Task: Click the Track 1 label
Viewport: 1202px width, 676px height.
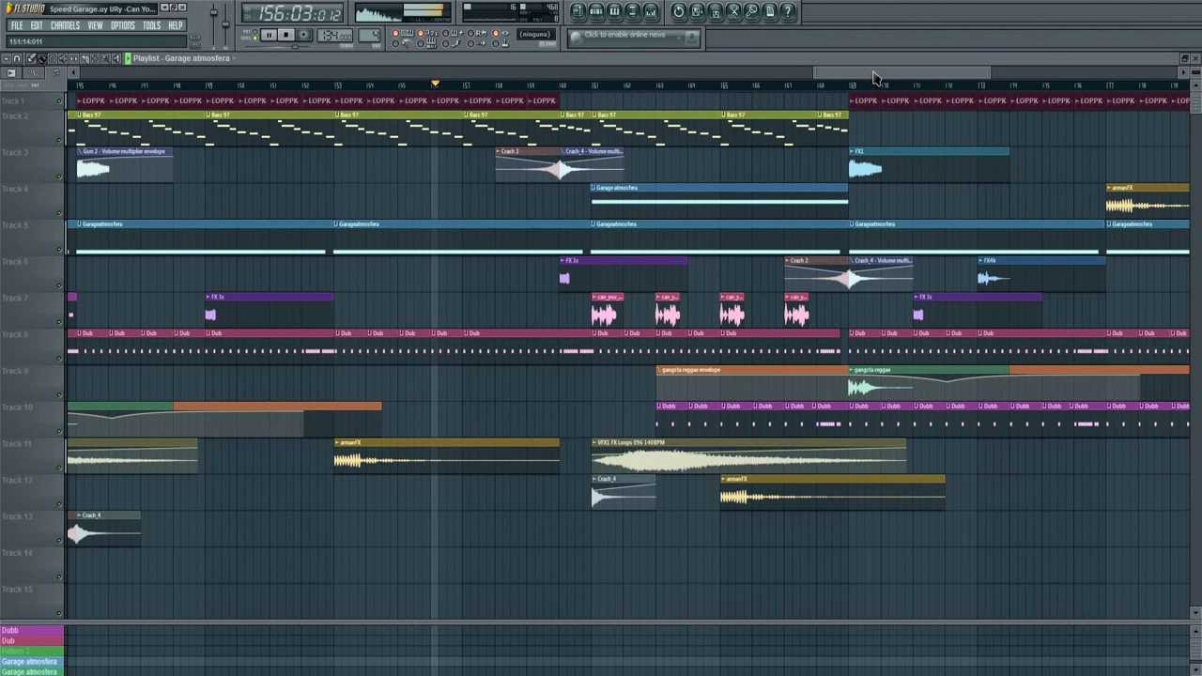Action: 14,101
